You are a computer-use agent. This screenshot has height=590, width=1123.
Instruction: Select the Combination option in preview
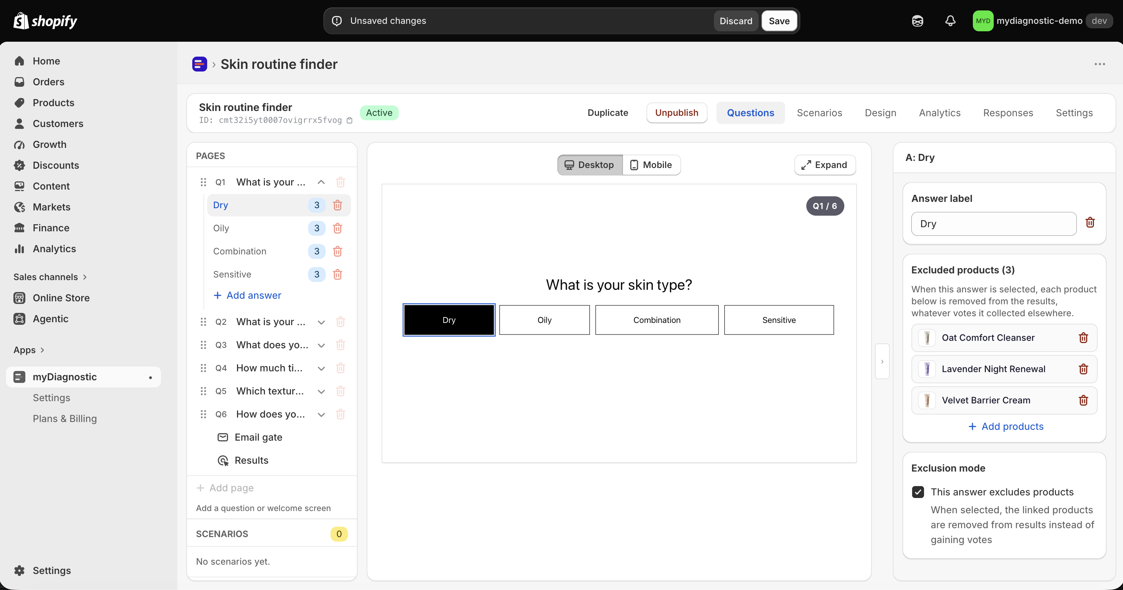[657, 320]
